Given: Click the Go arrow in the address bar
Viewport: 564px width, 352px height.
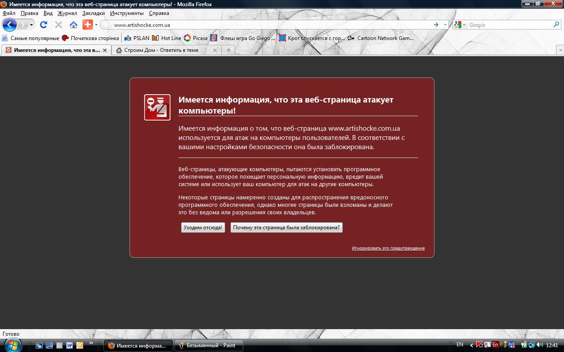Looking at the screenshot, I should point(436,25).
